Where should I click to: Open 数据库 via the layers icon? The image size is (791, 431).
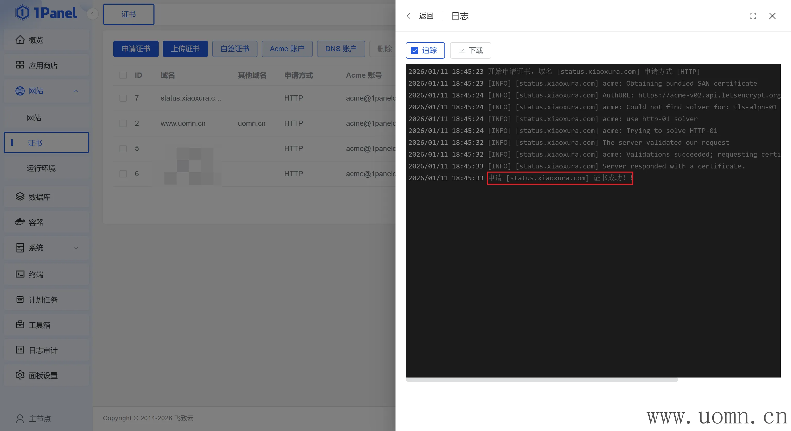tap(20, 197)
